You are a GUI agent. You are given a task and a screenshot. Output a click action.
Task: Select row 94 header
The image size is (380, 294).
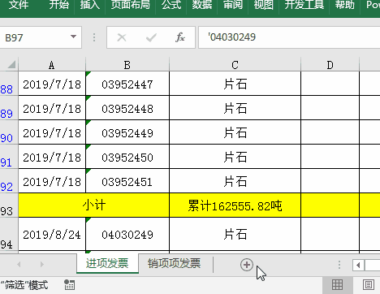pyautogui.click(x=9, y=234)
